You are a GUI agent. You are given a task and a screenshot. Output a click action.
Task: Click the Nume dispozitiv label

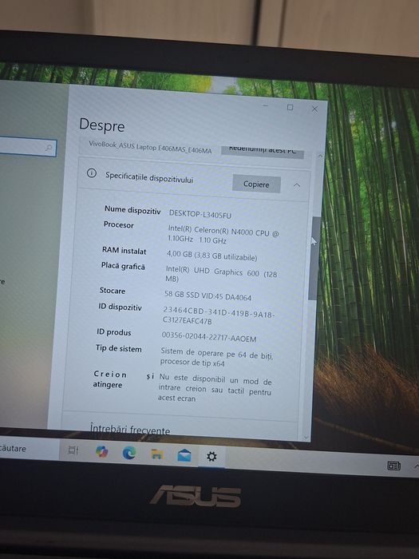coord(132,210)
